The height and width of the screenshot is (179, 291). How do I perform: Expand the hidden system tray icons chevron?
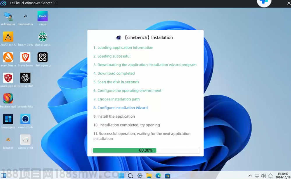pos(250,176)
